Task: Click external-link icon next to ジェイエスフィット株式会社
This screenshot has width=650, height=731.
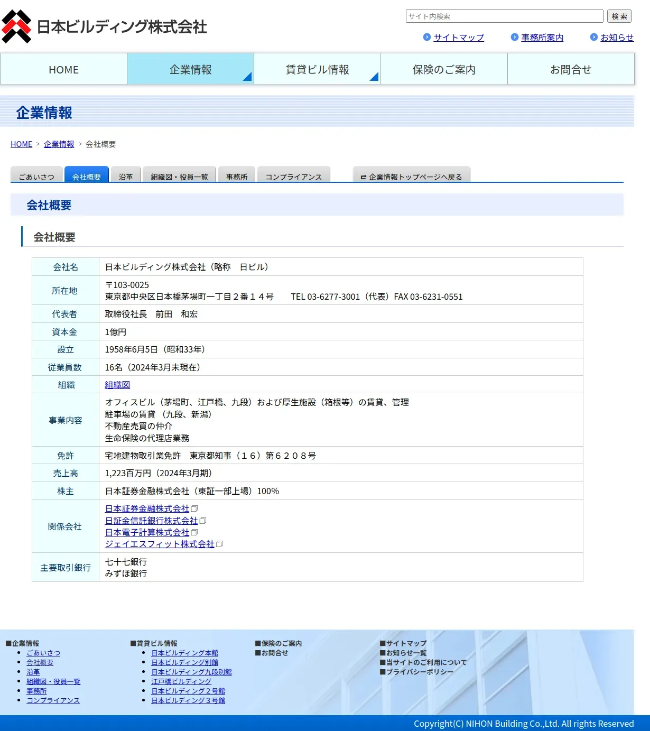Action: (219, 544)
